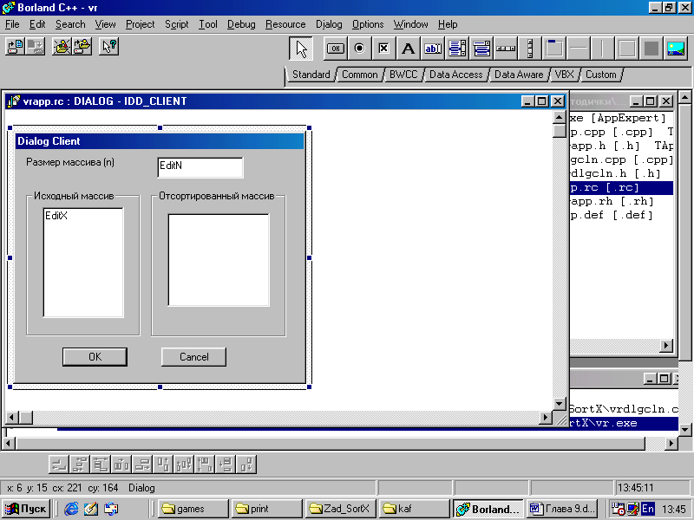Click the align-bottoms alignment icon

(x=246, y=465)
